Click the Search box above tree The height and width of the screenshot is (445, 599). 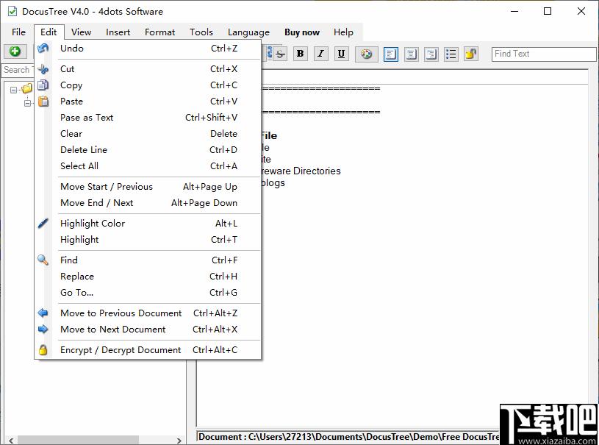(x=18, y=70)
